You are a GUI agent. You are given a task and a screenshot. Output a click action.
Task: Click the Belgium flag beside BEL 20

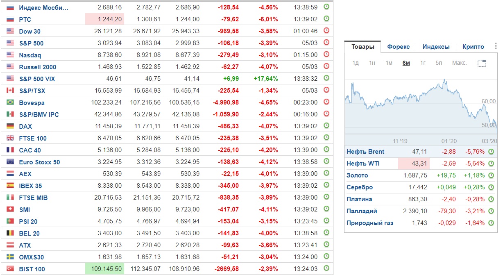10,233
